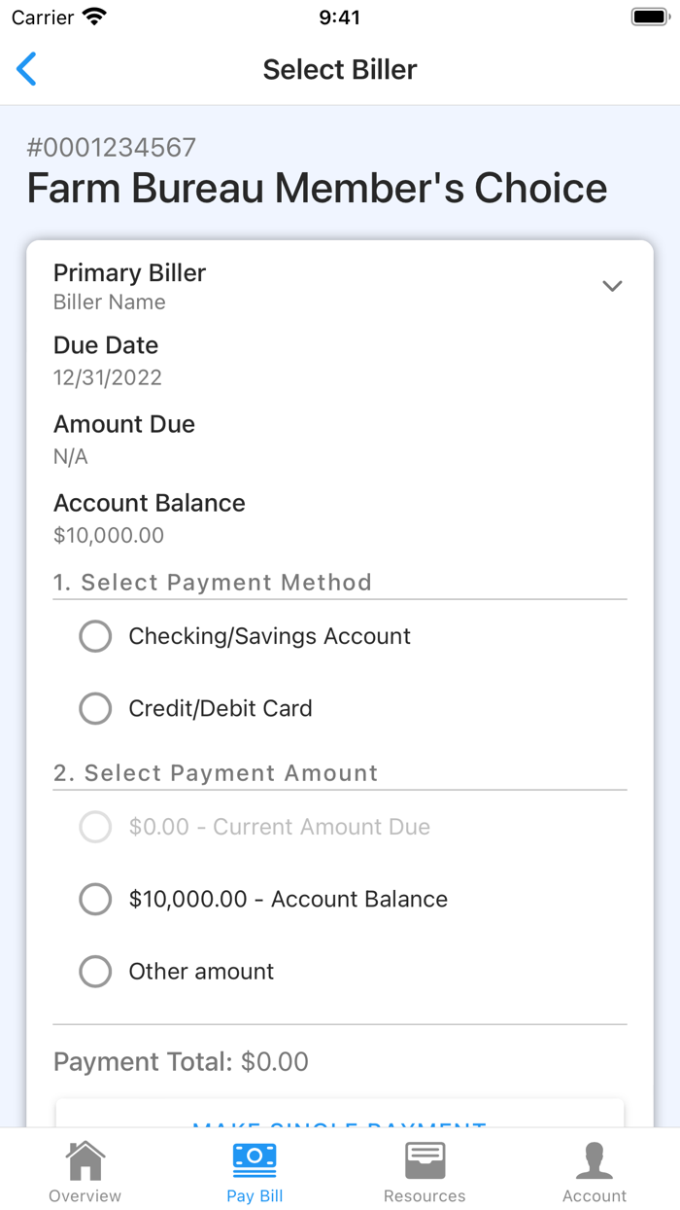Select Checking/Savings Account radio button
The width and height of the screenshot is (680, 1210).
click(95, 636)
